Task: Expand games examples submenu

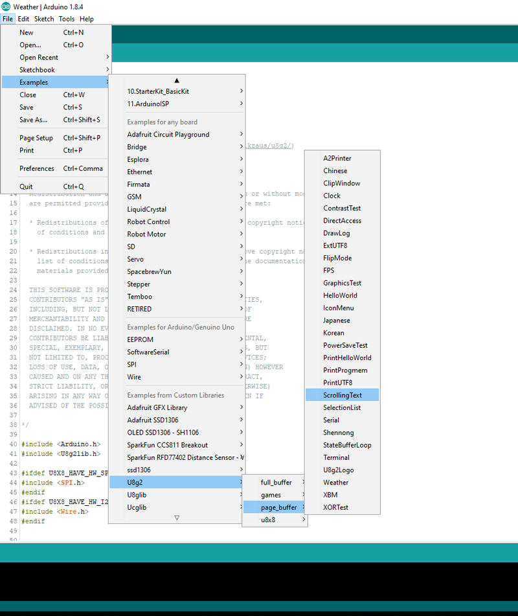Action: tap(275, 495)
